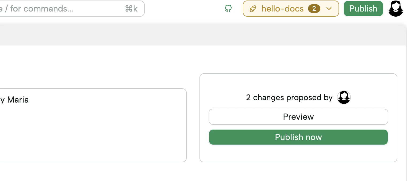Focus the commands search input field
Image resolution: width=407 pixels, height=181 pixels.
pos(53,9)
